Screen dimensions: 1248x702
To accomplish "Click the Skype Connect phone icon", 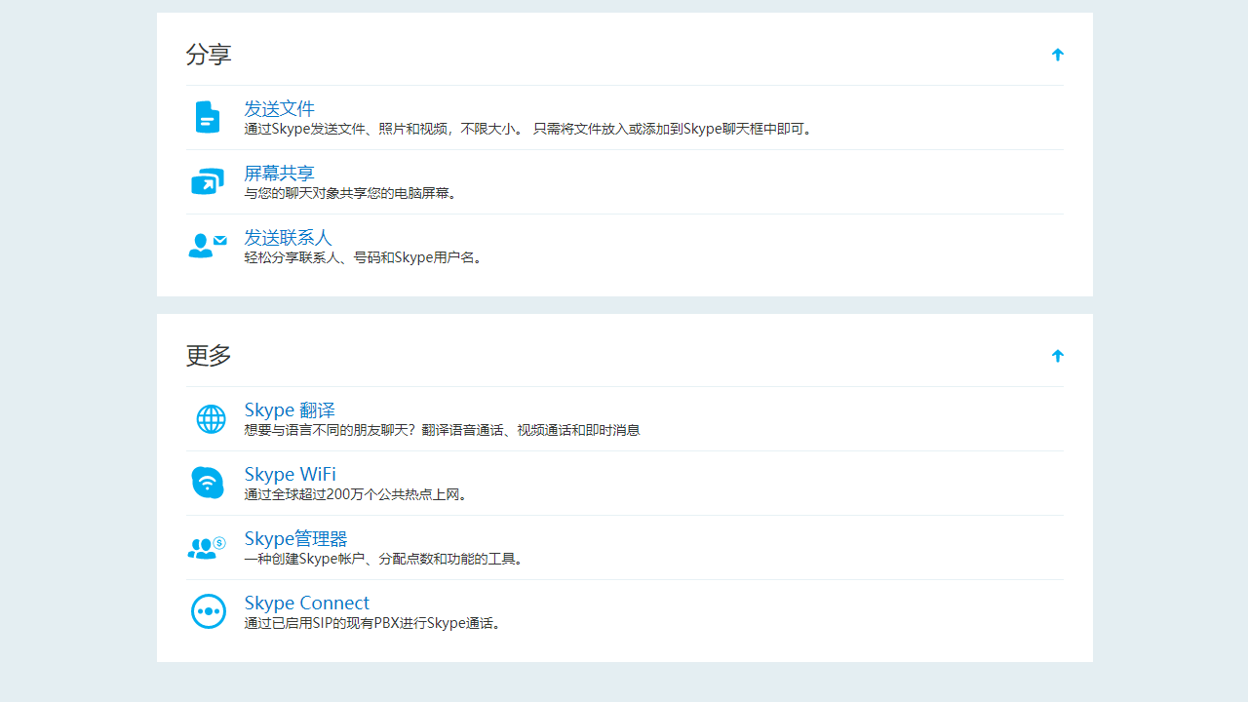I will coord(208,610).
